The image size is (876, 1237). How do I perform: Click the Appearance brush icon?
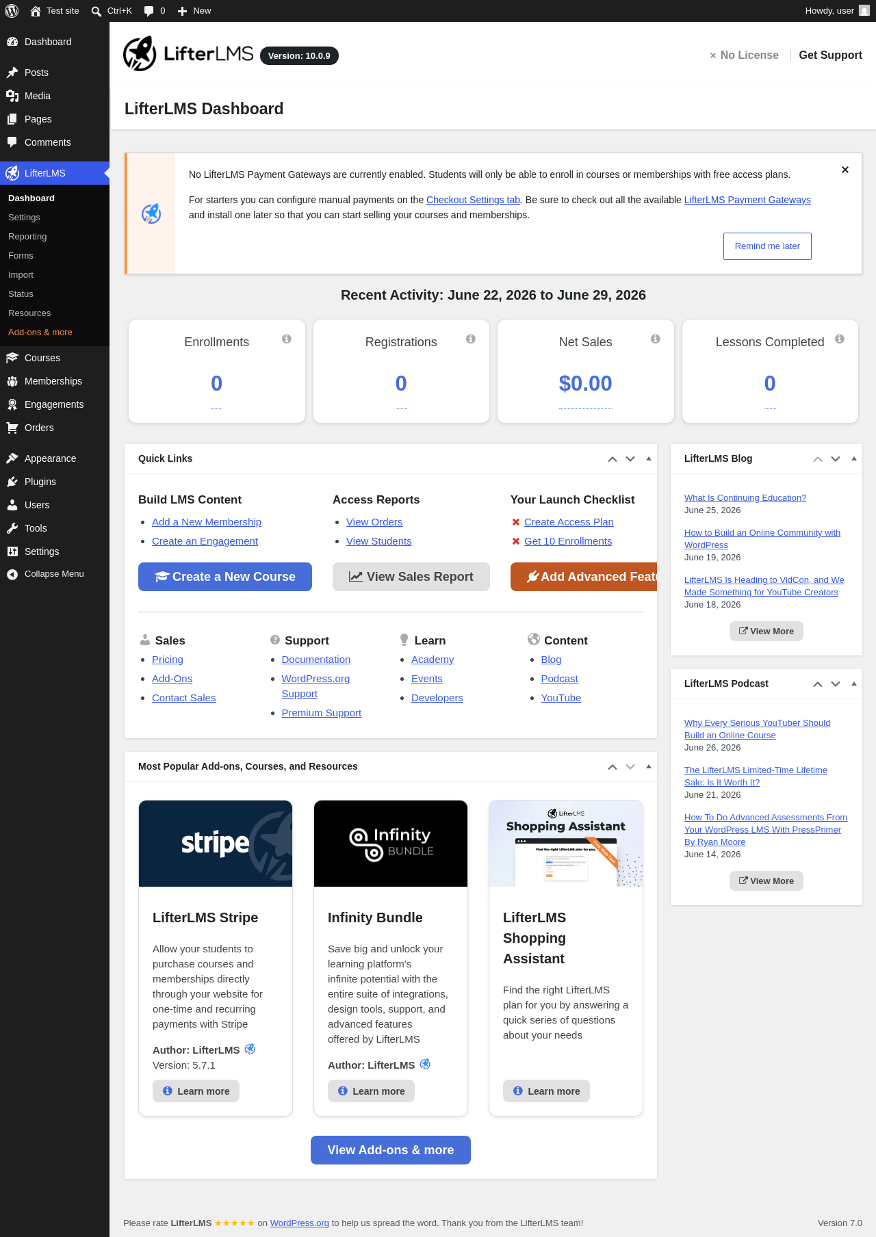12,458
